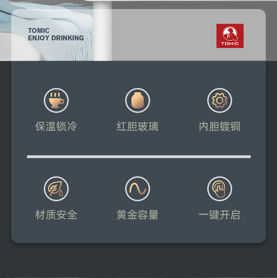Click the steaming coffee cup icon
The width and height of the screenshot is (277, 278).
[56, 100]
